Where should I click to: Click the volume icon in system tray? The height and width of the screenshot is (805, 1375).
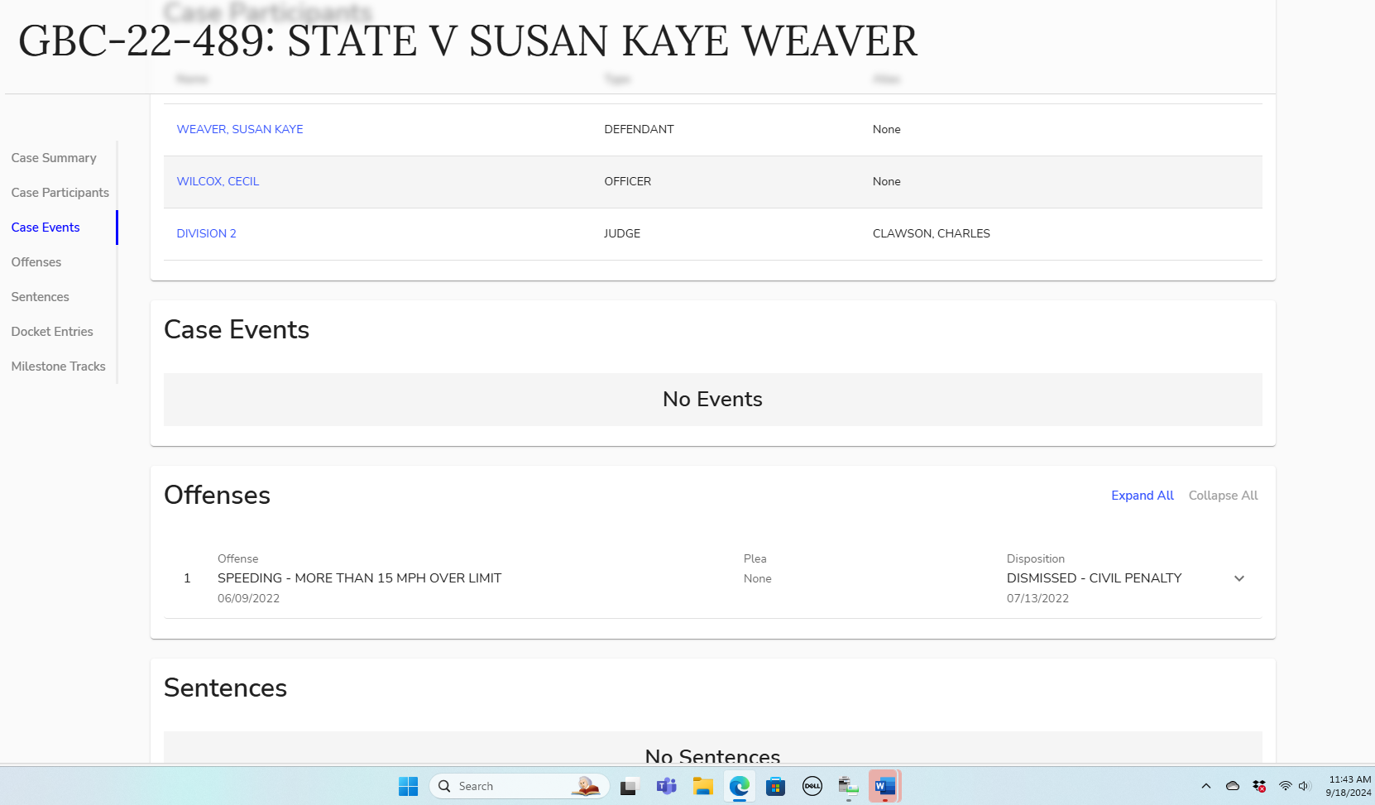[x=1305, y=786]
